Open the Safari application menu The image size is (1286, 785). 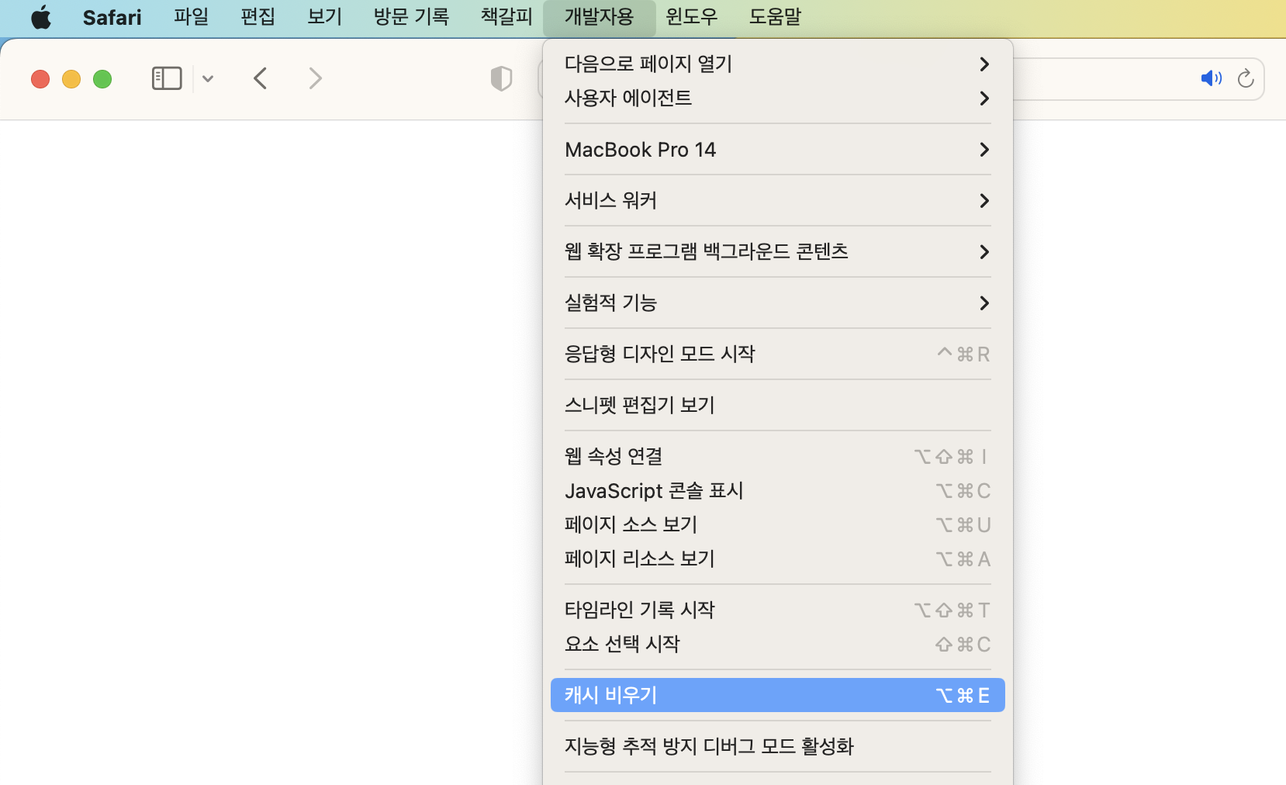pos(112,17)
